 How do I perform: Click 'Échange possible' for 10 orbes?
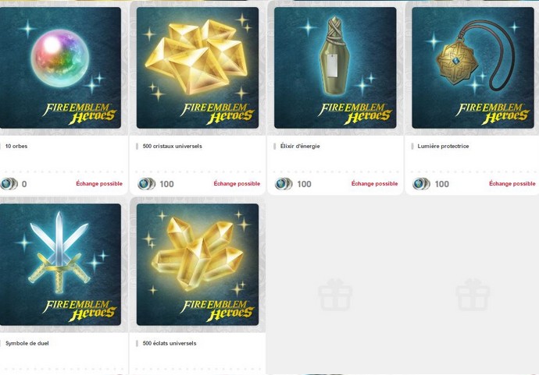click(99, 183)
